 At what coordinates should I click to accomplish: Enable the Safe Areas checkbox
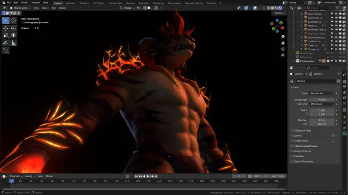(295, 141)
